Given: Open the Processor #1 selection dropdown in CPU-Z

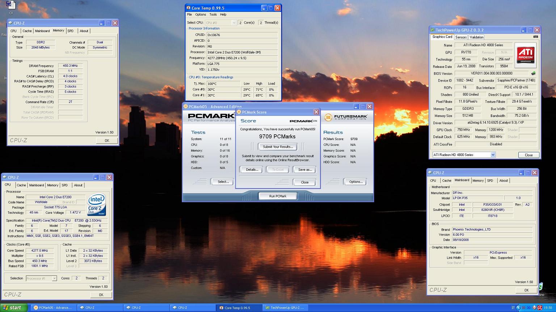Looking at the screenshot, I should pyautogui.click(x=41, y=278).
